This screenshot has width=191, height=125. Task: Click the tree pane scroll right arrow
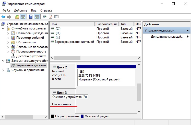pos(46,117)
